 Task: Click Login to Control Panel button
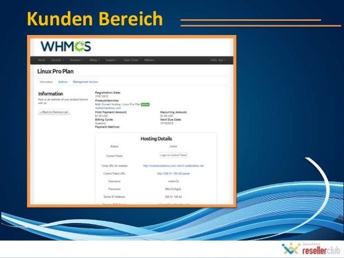point(173,155)
